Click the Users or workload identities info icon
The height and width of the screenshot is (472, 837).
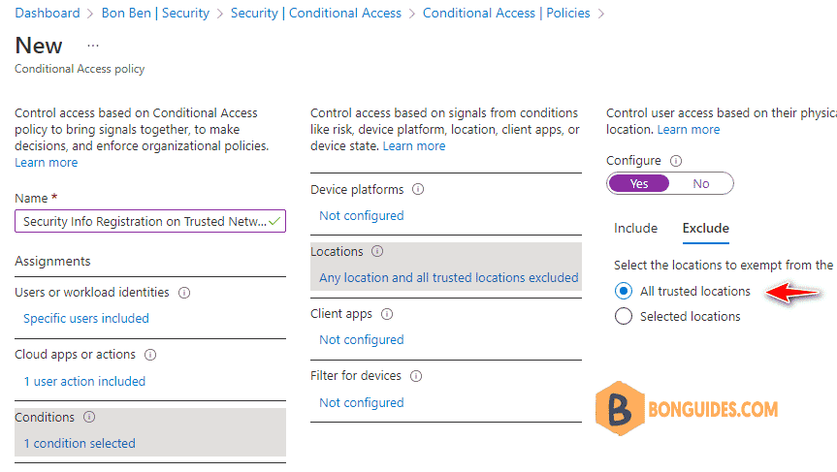click(184, 293)
